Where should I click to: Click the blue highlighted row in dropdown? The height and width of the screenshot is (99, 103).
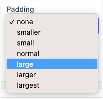tap(52, 64)
